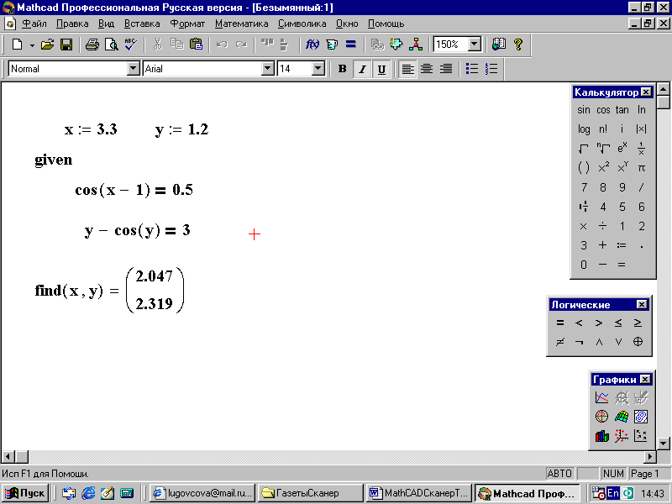Image resolution: width=672 pixels, height=504 pixels.
Task: Save the worksheet with diskette icon
Action: (x=66, y=45)
